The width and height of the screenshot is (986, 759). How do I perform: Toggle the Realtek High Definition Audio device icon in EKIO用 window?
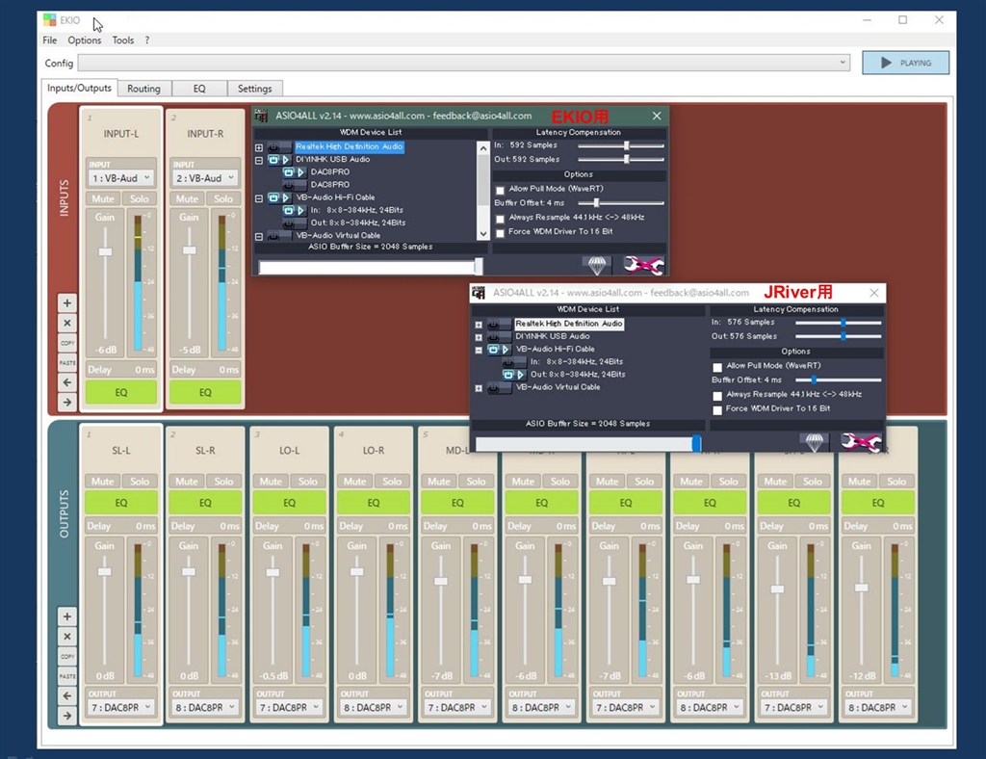pyautogui.click(x=273, y=147)
